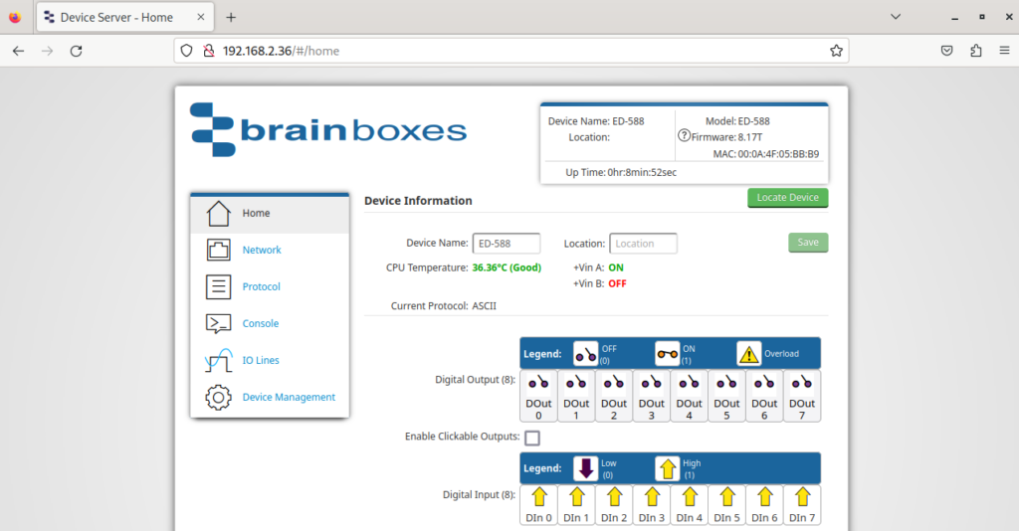Open the browser extensions icon
The image size is (1019, 531).
(976, 51)
